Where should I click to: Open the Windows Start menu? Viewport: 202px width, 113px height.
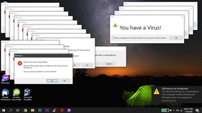(x=3, y=110)
